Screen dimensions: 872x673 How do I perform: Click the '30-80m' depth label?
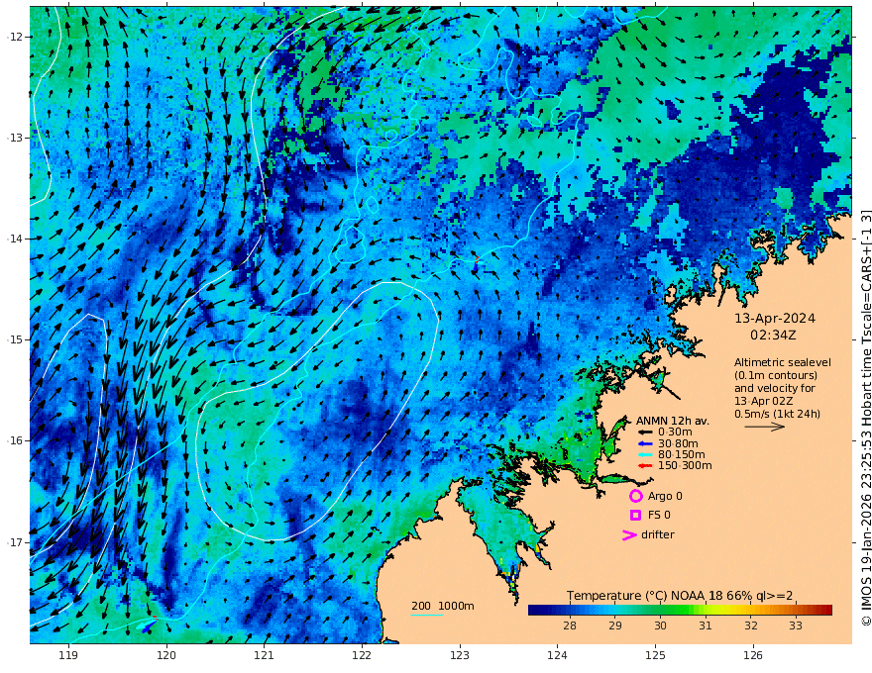pos(678,443)
